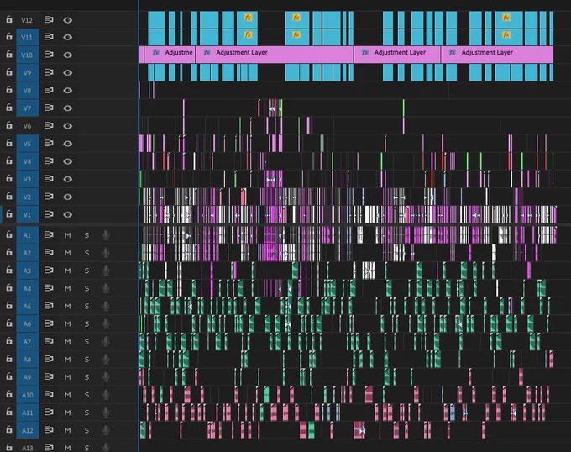
Task: Mute audio track A1
Action: pyautogui.click(x=68, y=235)
